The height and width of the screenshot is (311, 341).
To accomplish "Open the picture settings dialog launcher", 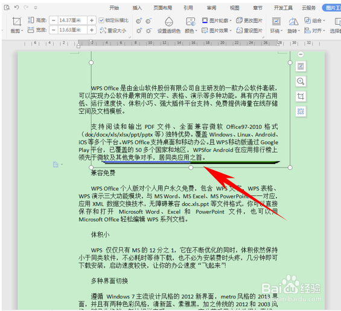I will [263, 37].
